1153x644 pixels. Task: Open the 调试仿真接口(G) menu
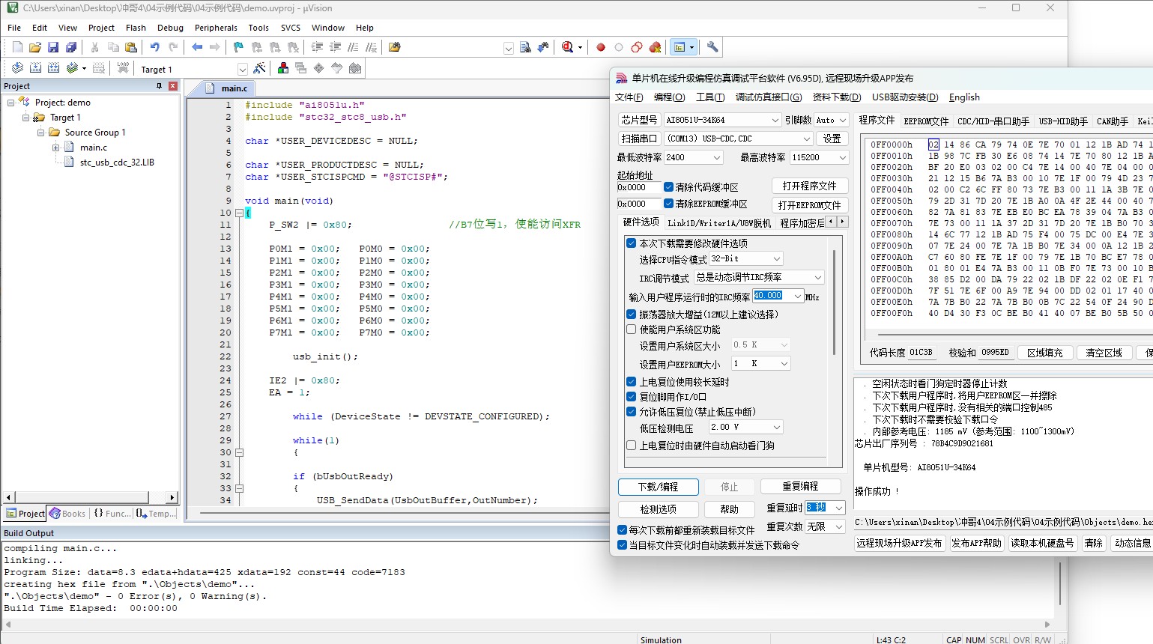(x=769, y=97)
